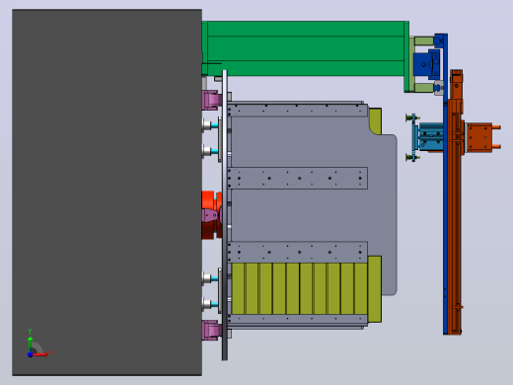Select the dark blue block beside green beam
The width and height of the screenshot is (513, 385).
(426, 64)
